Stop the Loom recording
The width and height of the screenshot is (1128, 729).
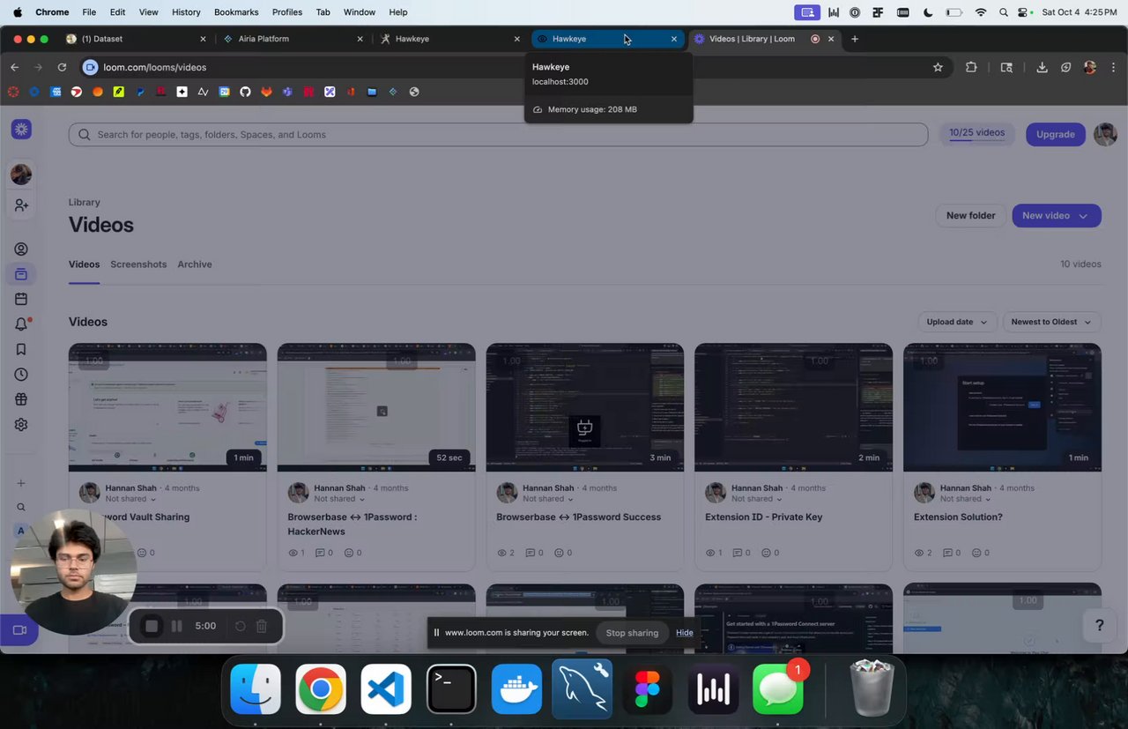point(152,626)
